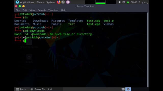Viewport: 163px width, 91px height.
Task: Click the display monitor tray icon
Action: coord(124,2)
